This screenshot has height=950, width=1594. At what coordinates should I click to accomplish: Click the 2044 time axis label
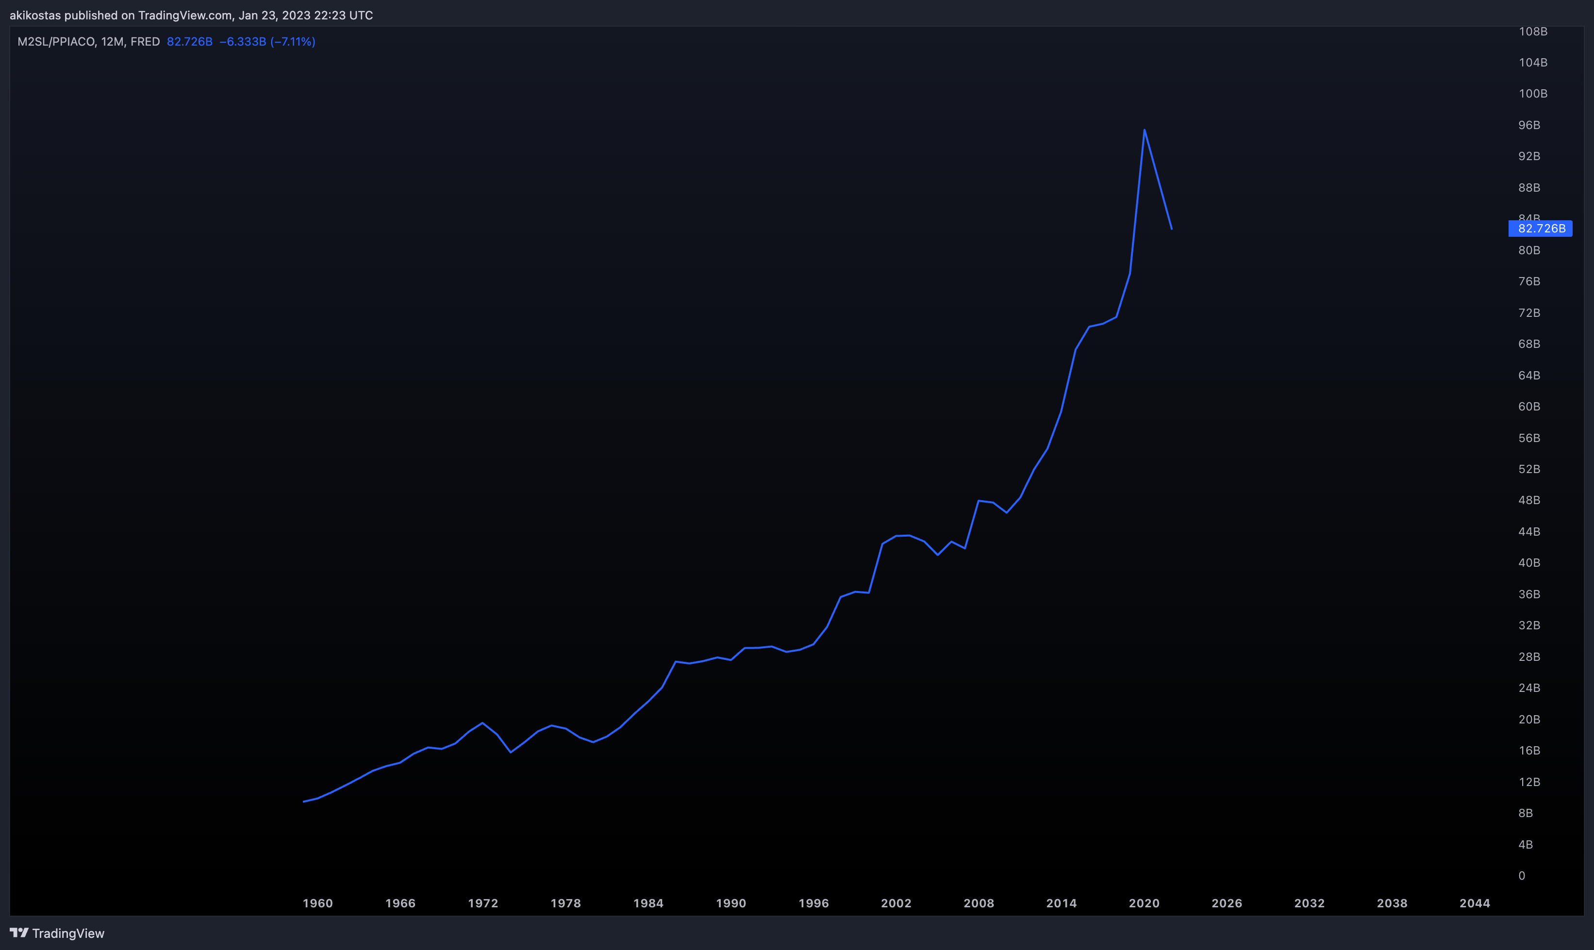click(1474, 903)
